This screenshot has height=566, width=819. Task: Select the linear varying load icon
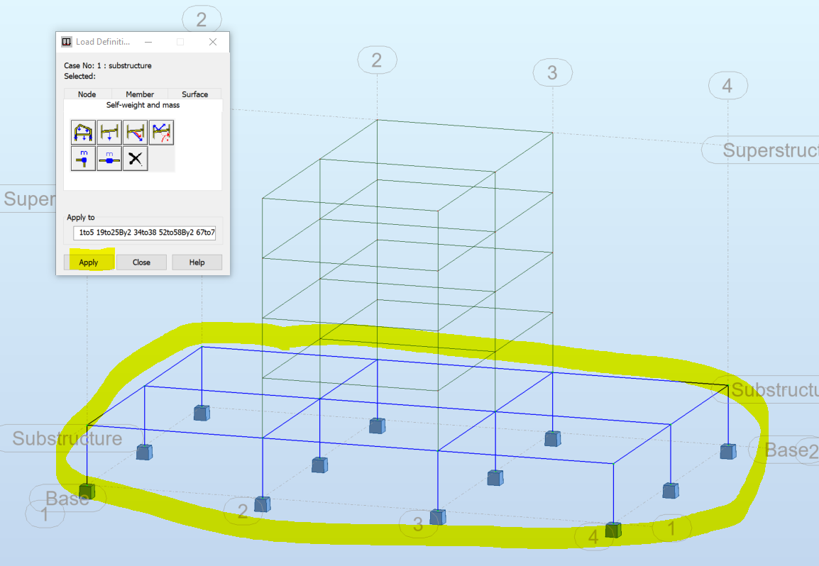pyautogui.click(x=135, y=133)
